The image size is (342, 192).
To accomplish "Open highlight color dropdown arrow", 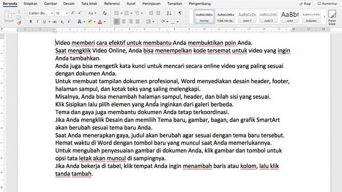I will [x=95, y=22].
